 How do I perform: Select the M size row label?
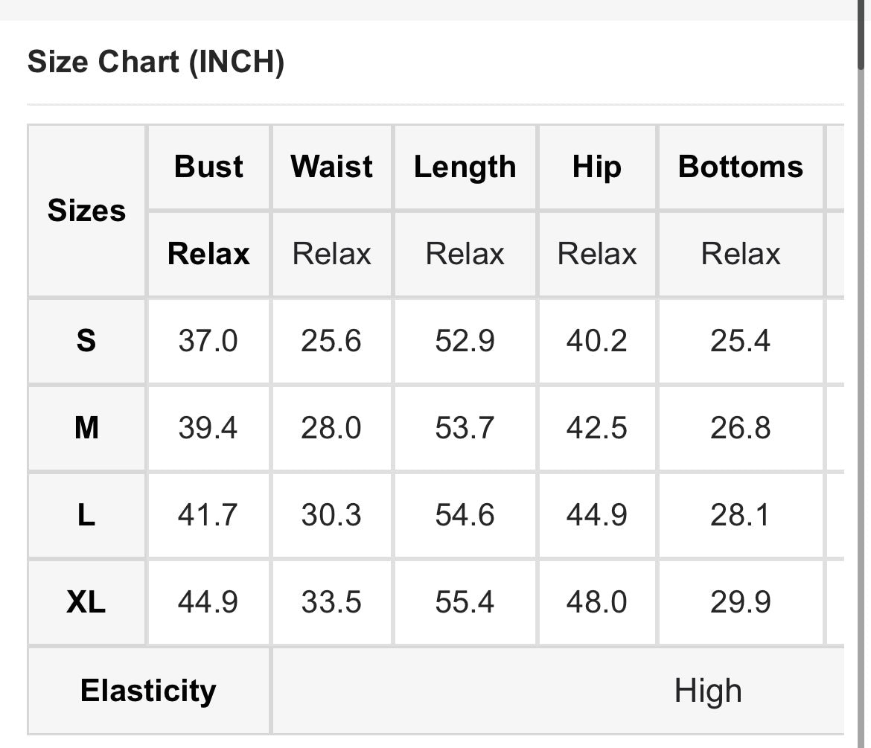[x=86, y=428]
